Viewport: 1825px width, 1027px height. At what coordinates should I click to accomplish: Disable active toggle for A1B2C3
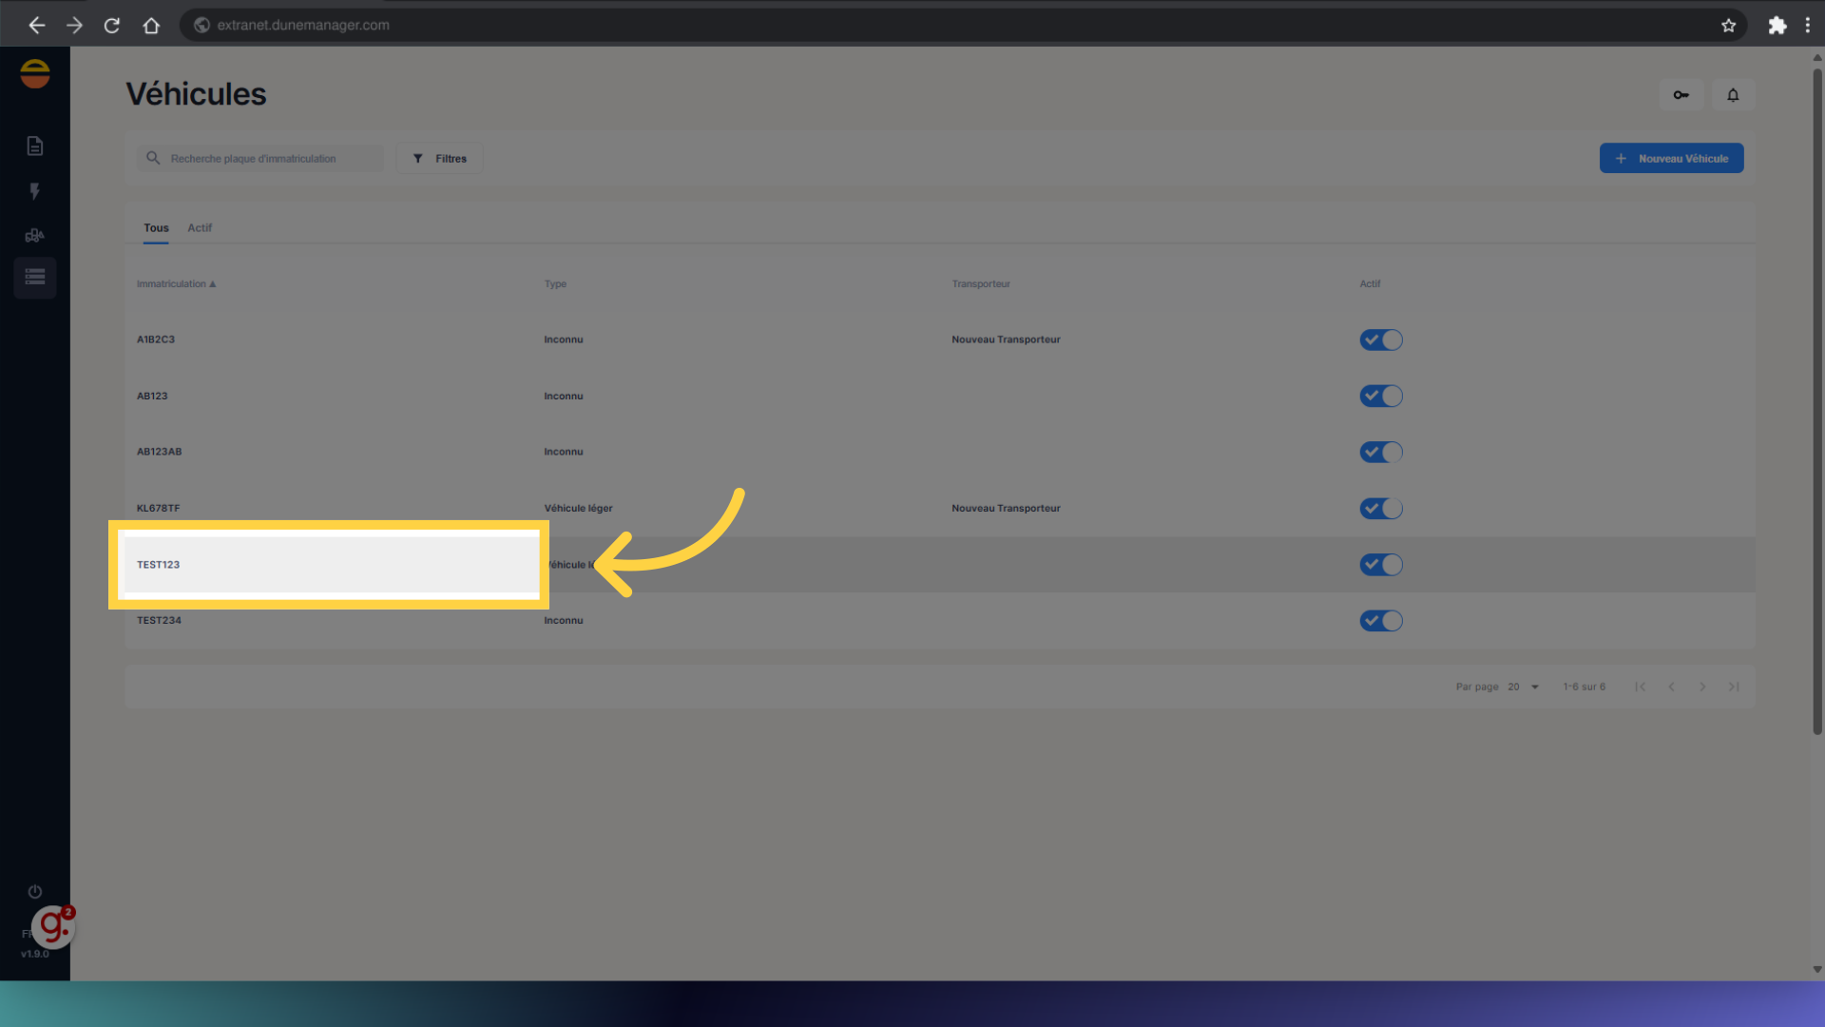coord(1380,340)
